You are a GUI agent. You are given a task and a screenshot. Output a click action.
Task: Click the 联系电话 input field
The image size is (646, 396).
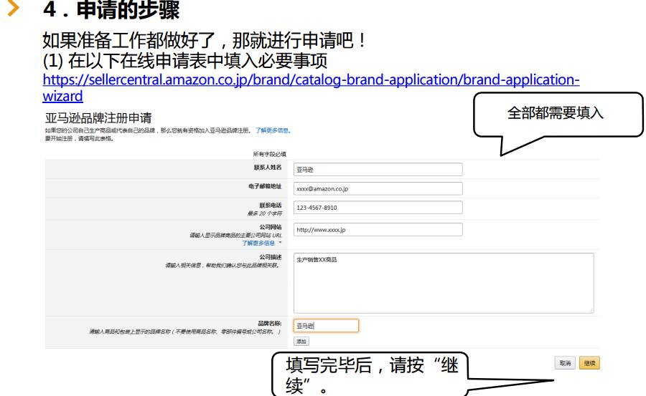coord(378,207)
